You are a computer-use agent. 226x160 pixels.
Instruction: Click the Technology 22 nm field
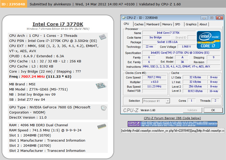[x=149, y=47]
